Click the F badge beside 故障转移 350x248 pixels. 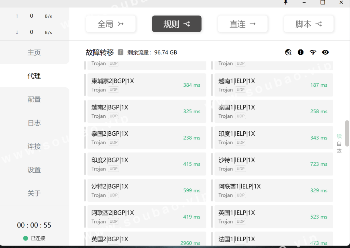coord(120,52)
